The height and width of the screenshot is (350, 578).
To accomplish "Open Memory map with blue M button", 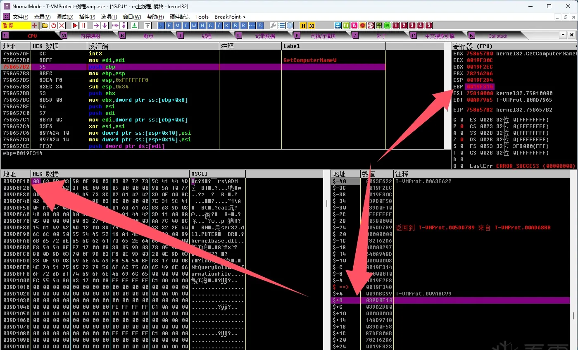I will point(177,26).
